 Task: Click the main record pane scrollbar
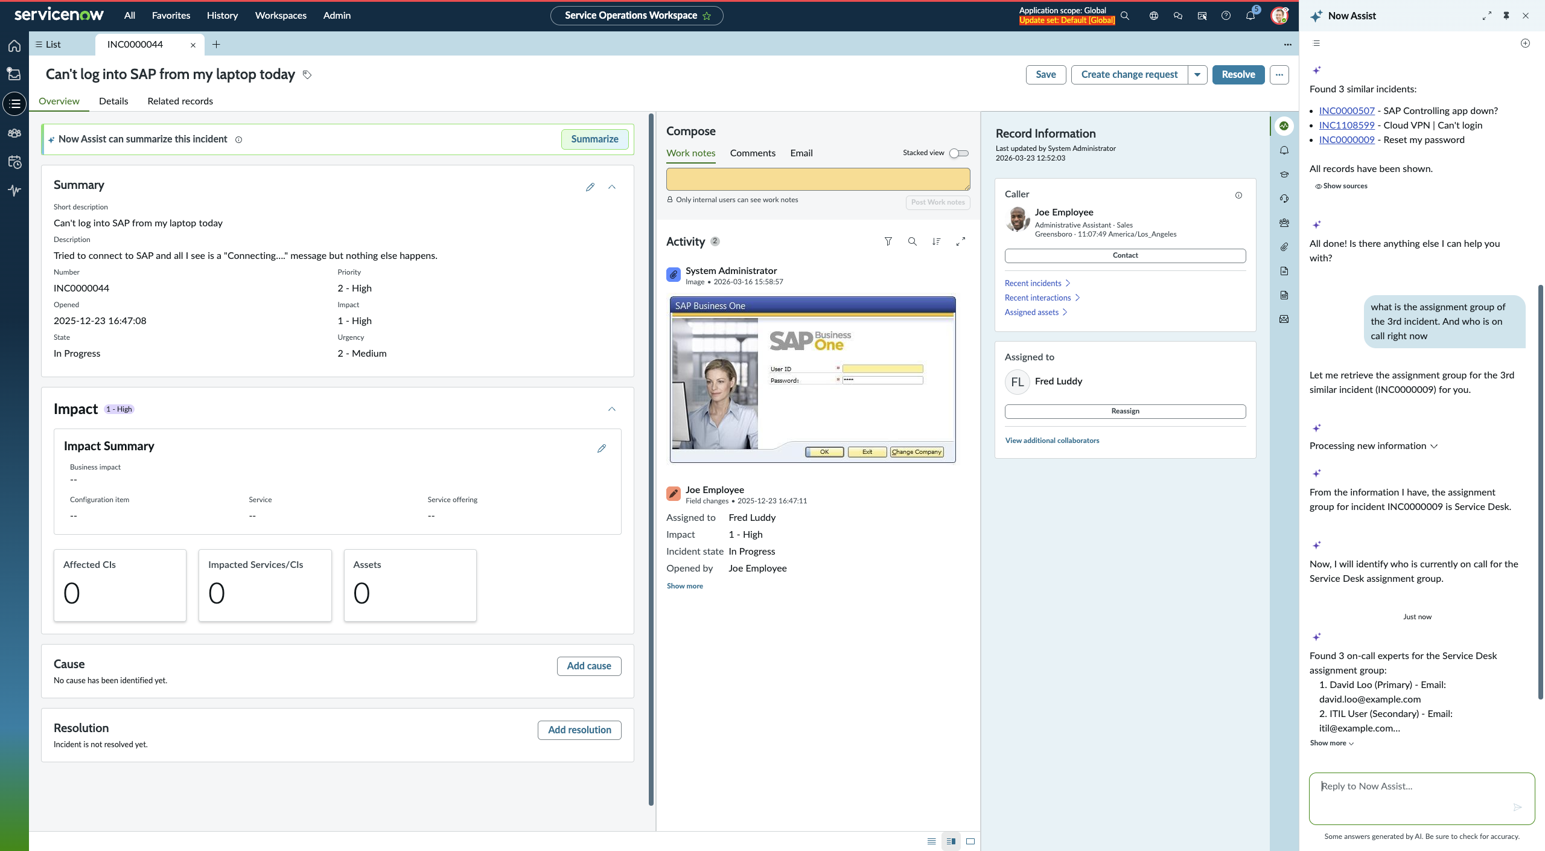pyautogui.click(x=651, y=459)
